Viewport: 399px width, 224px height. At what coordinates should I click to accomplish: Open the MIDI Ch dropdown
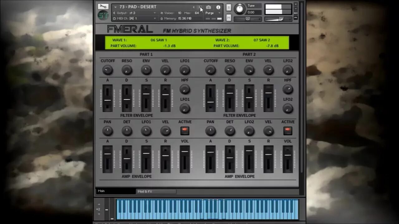[135, 19]
